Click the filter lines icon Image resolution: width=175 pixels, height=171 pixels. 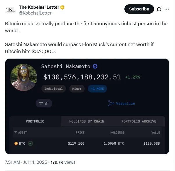pyautogui.click(x=41, y=103)
